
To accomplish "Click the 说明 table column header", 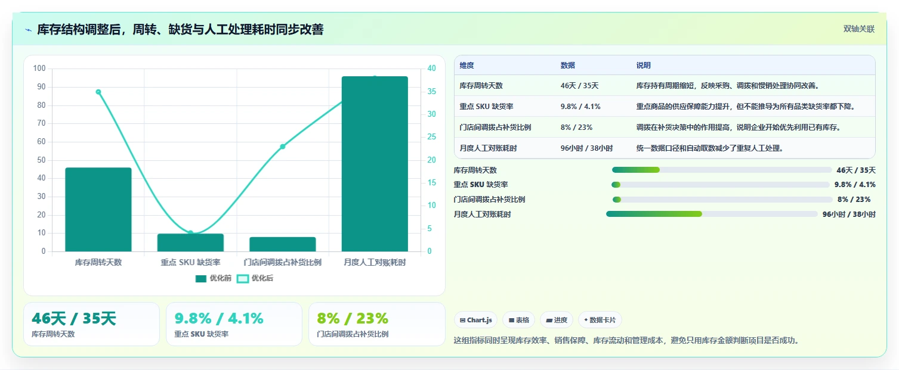I will [644, 66].
